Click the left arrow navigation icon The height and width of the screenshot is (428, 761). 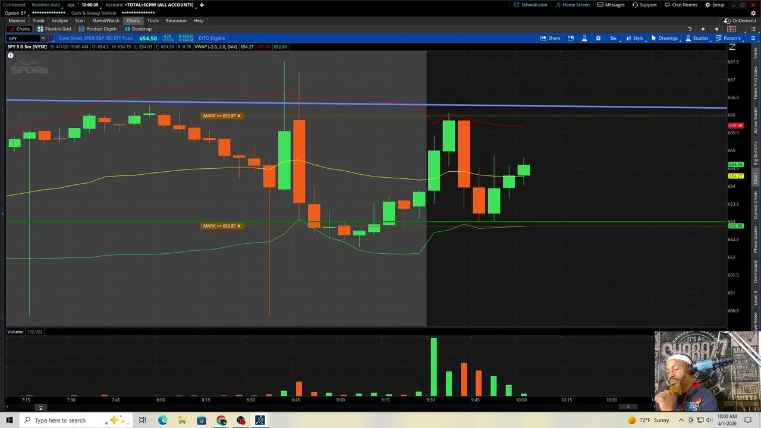click(x=703, y=29)
